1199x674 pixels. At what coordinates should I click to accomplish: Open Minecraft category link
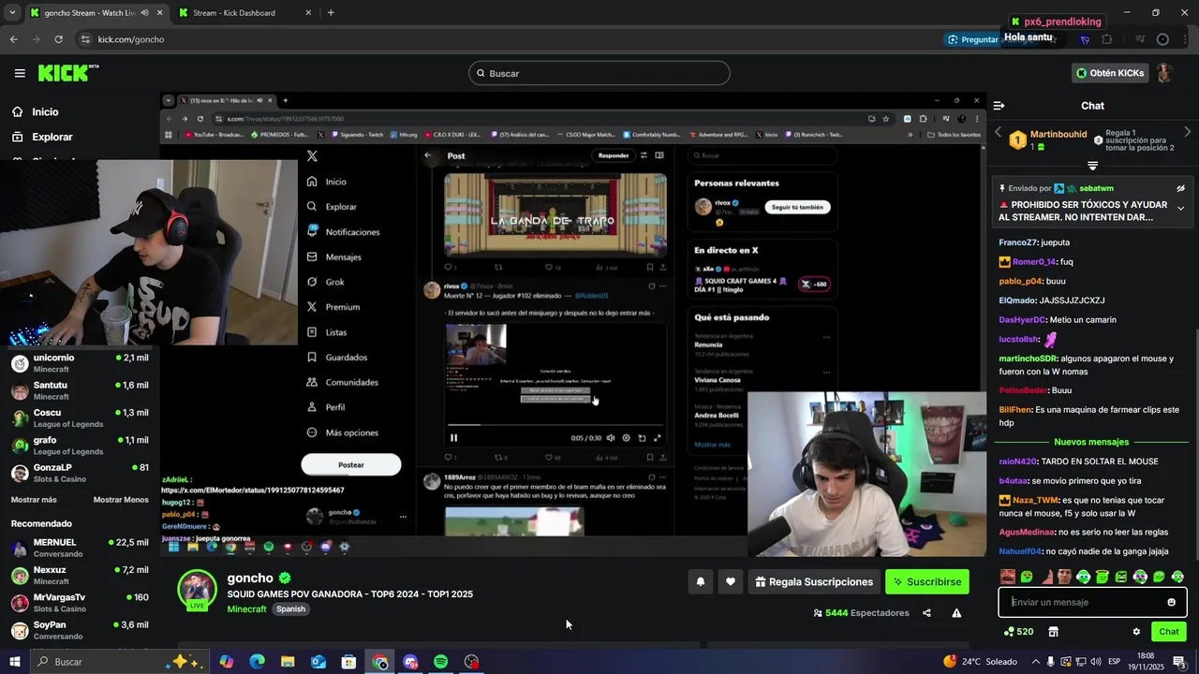click(x=246, y=608)
